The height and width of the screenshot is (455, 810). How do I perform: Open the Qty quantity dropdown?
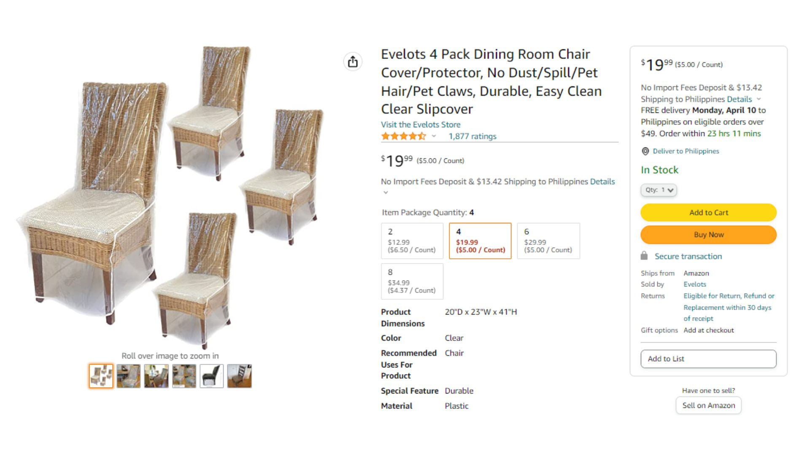pyautogui.click(x=659, y=190)
